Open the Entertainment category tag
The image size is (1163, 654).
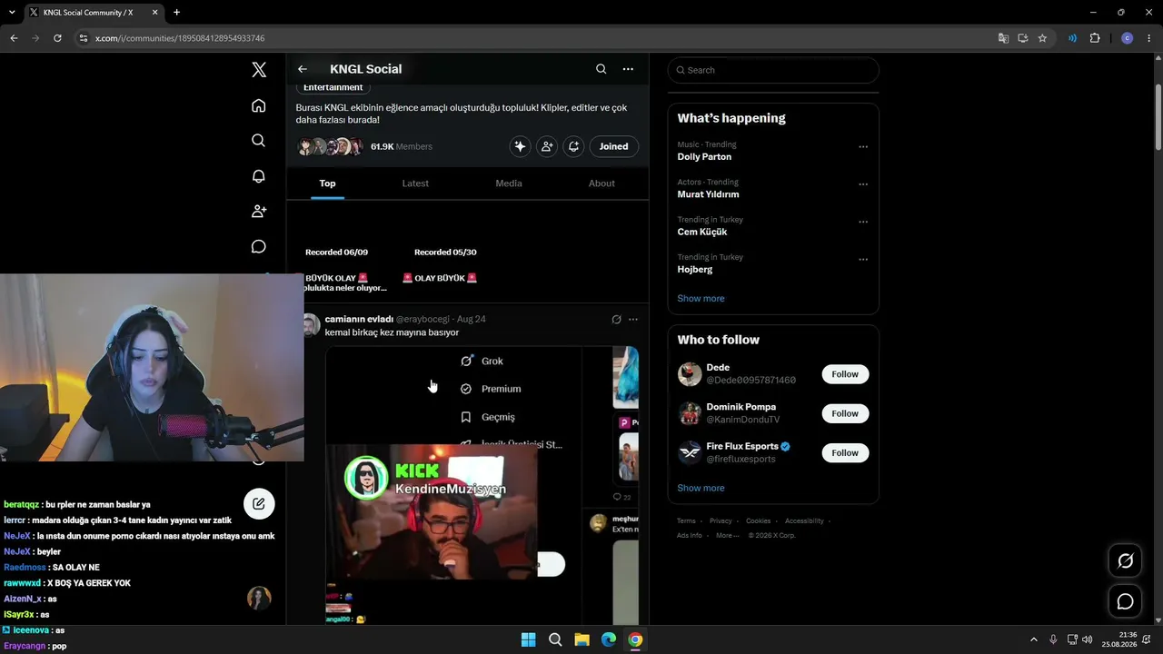pyautogui.click(x=333, y=87)
